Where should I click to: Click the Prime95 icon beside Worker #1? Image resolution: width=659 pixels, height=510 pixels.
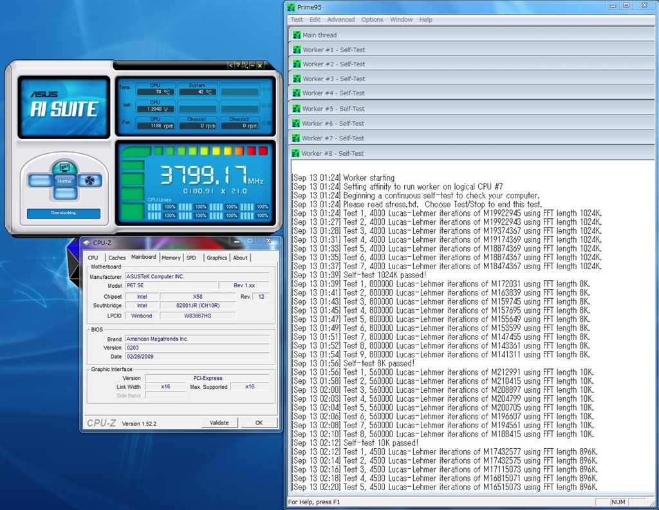click(297, 50)
